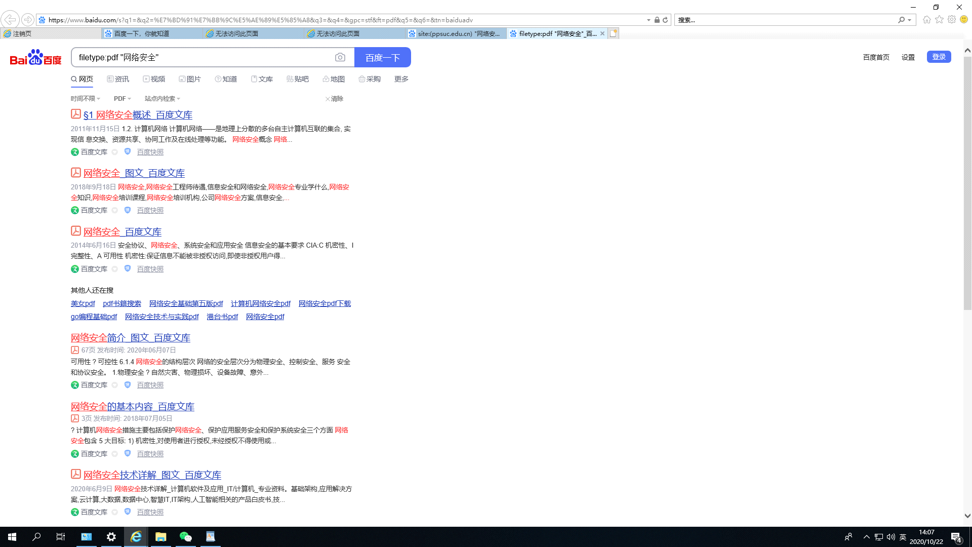This screenshot has height=547, width=972.
Task: Open the IE home icon
Action: (926, 20)
